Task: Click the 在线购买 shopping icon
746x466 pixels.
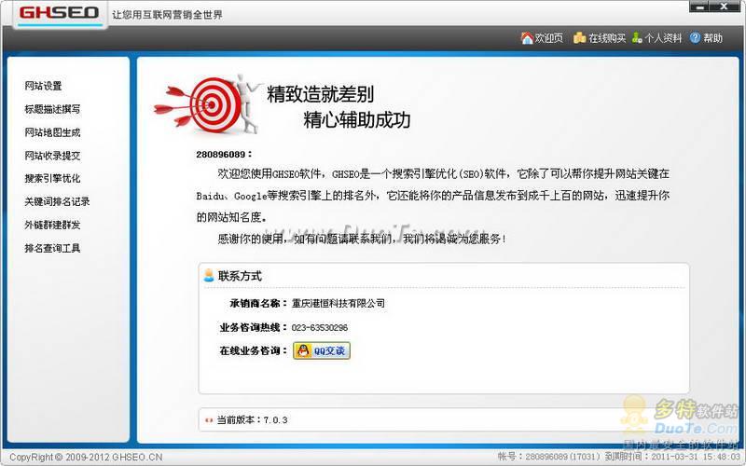Action: [x=579, y=38]
